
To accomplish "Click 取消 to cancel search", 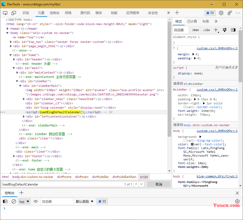I will point(159,184).
